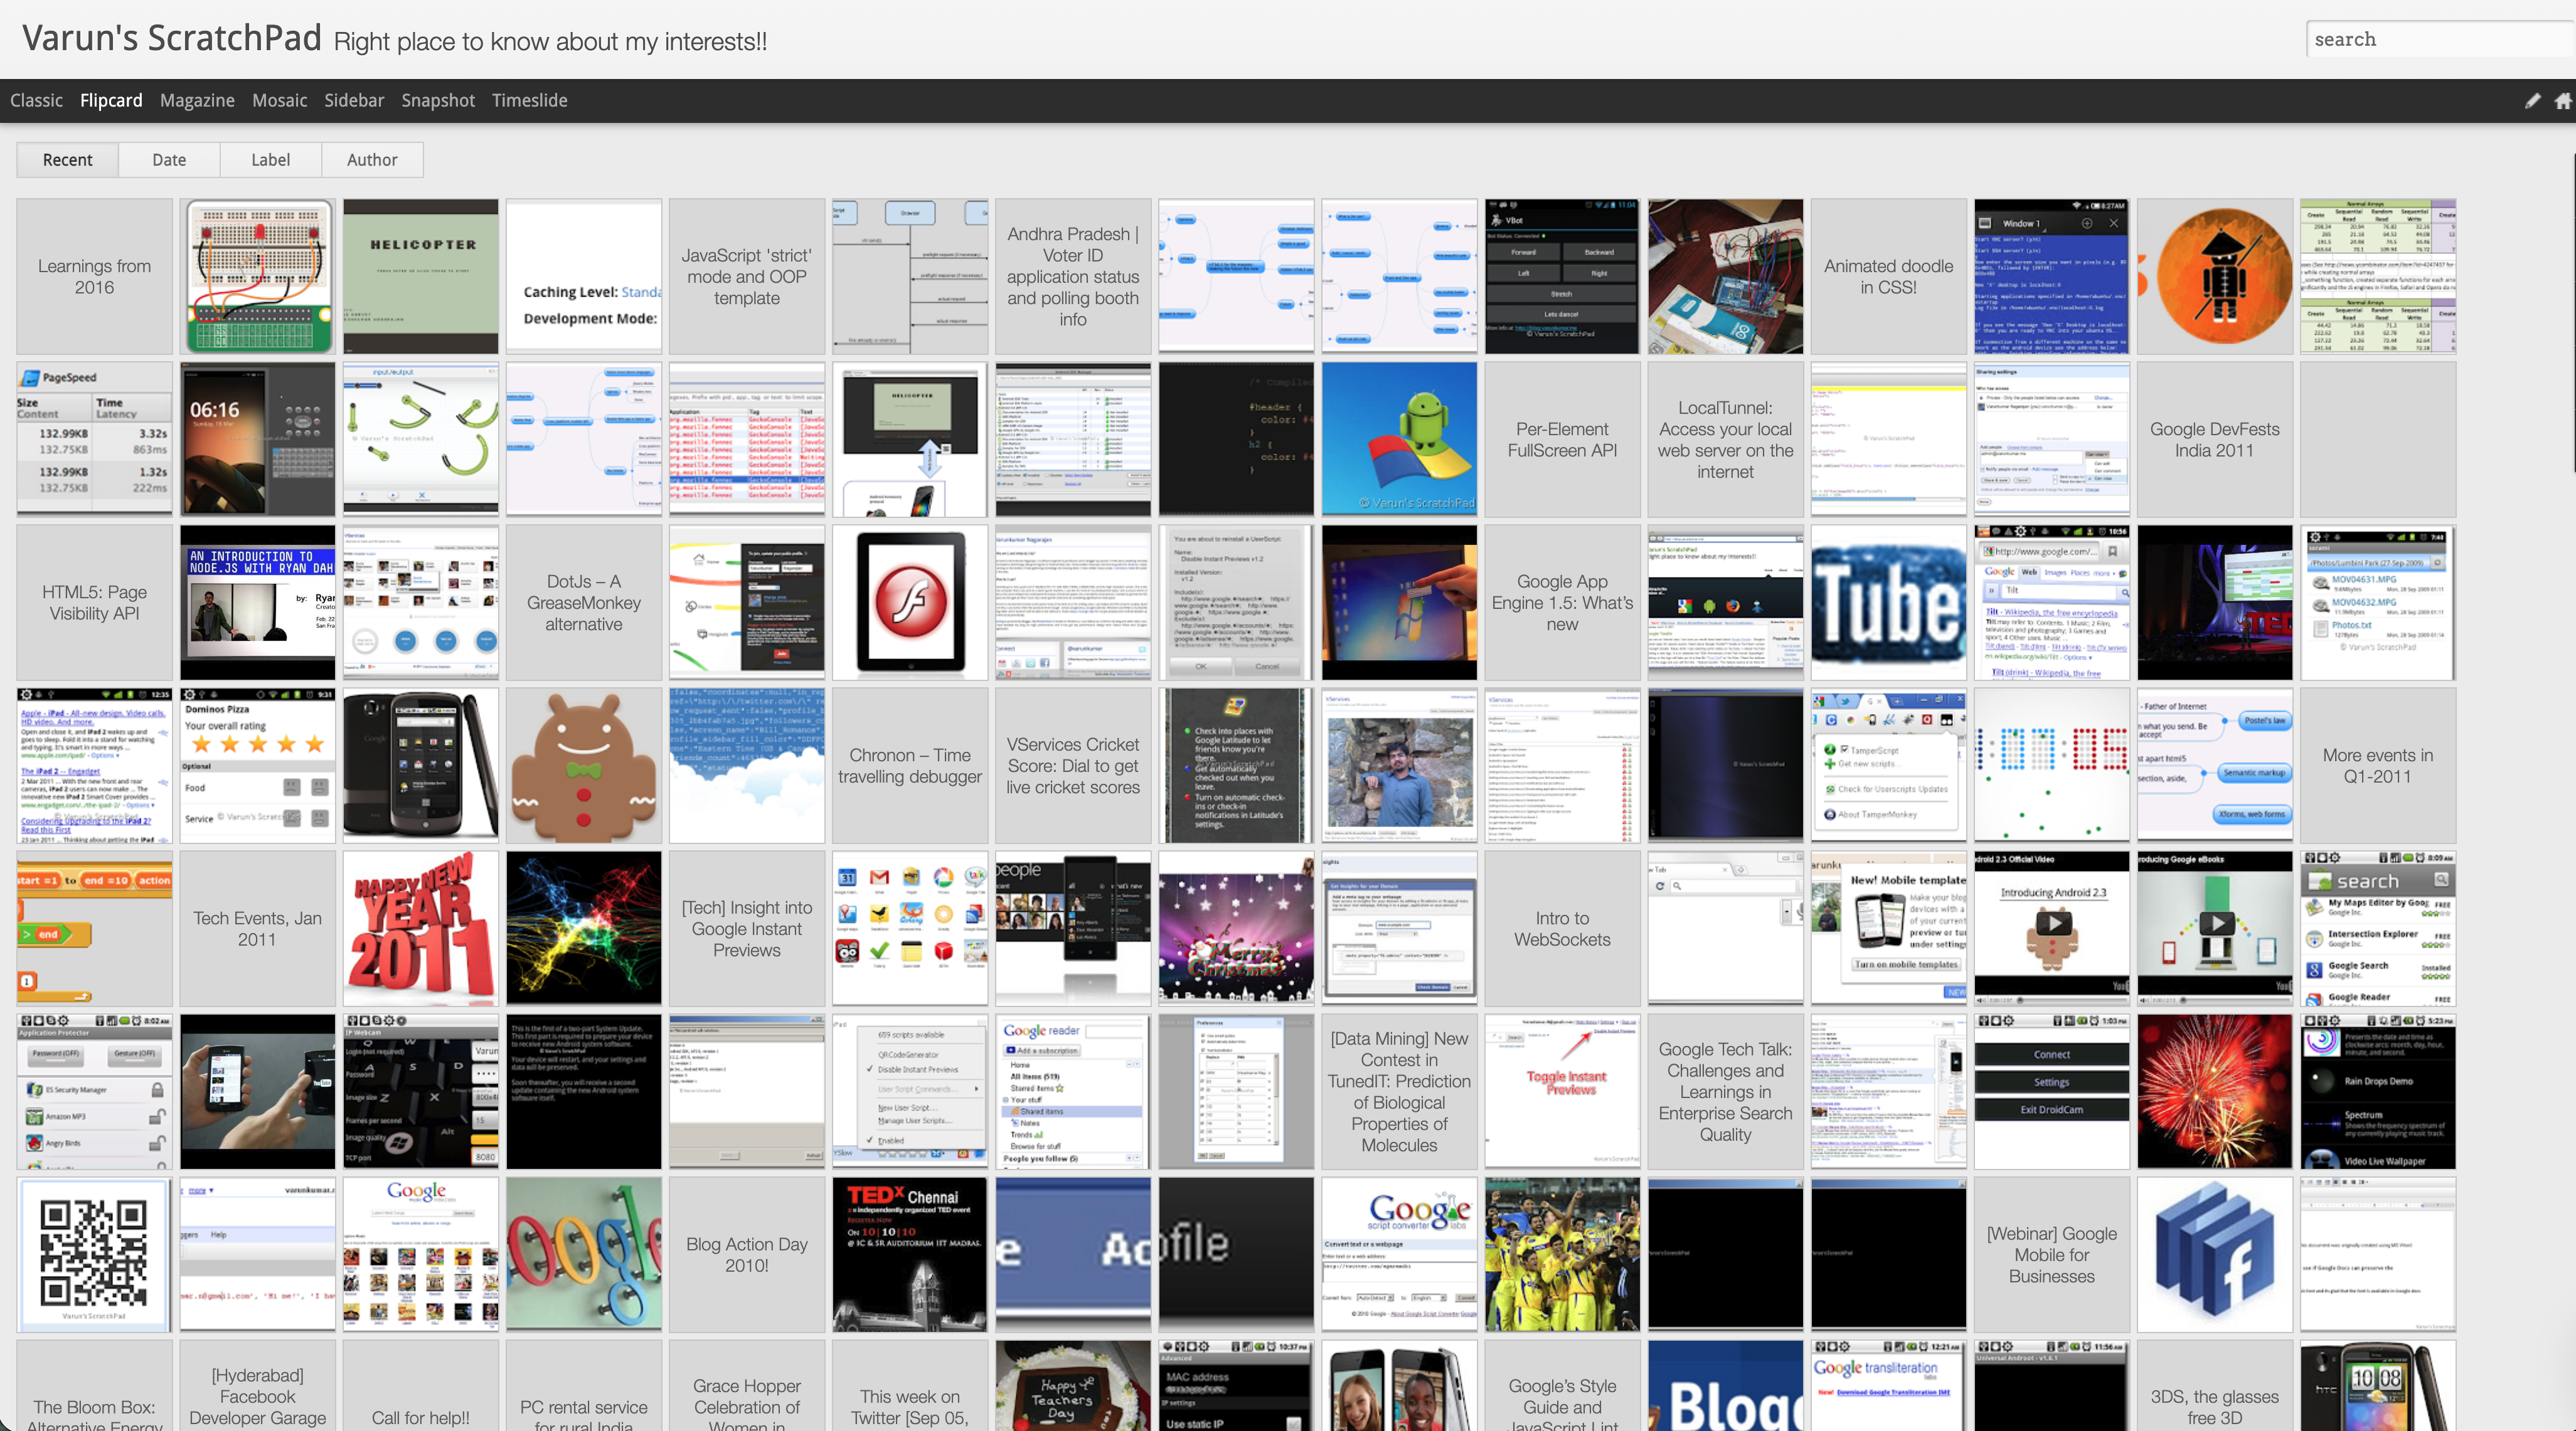Switch to the Magazine view

[197, 101]
